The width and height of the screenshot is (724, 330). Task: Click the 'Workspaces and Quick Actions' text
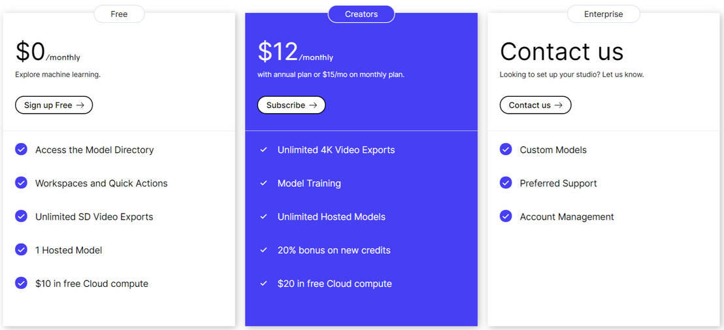101,183
